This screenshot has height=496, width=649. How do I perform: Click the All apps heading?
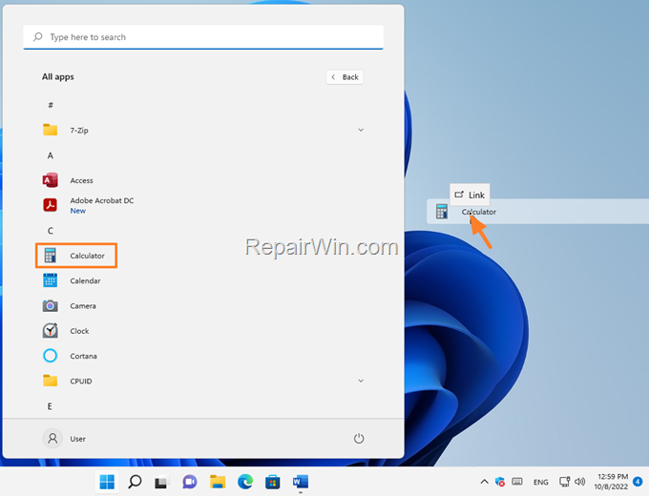(x=58, y=77)
